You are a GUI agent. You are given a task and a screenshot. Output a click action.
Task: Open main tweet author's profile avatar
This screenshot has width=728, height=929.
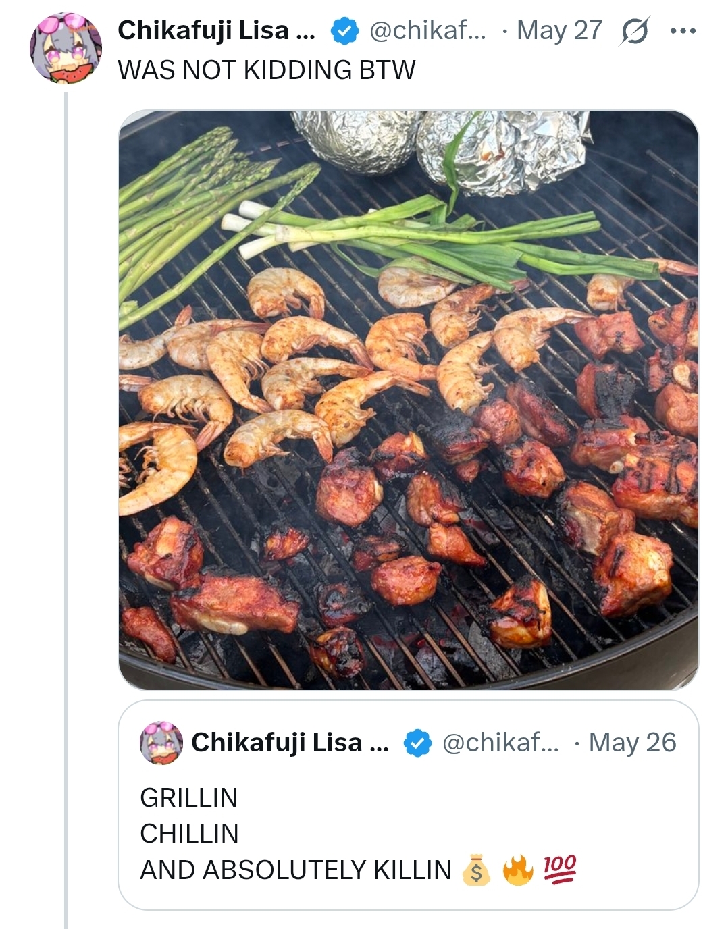click(x=66, y=49)
